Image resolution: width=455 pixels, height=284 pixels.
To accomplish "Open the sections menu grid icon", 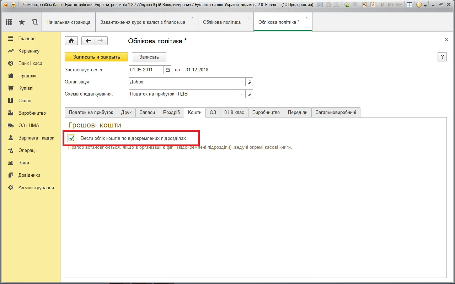I will point(9,22).
